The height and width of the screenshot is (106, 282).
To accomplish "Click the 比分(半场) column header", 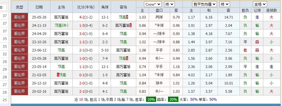I will click(86, 7).
